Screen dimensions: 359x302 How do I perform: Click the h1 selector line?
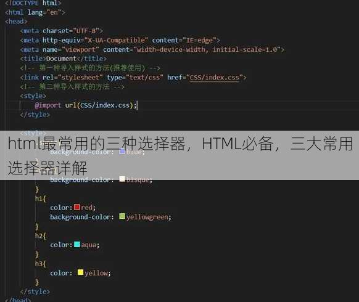(41, 198)
